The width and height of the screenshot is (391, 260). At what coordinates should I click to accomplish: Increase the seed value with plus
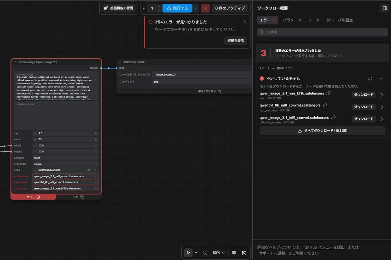click(x=96, y=170)
